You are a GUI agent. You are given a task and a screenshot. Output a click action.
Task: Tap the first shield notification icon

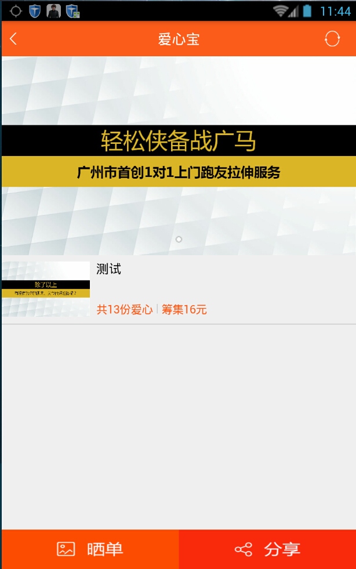pos(34,11)
